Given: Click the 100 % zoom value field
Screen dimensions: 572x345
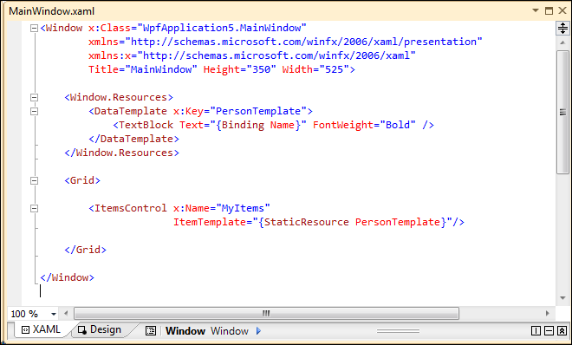Looking at the screenshot, I should click(29, 314).
